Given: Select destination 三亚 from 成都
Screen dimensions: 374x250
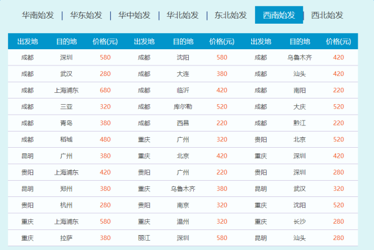Looking at the screenshot, I should pos(66,107).
